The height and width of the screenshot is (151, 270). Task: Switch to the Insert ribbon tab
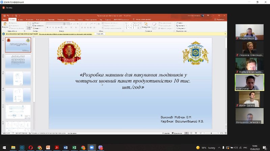click(x=21, y=19)
